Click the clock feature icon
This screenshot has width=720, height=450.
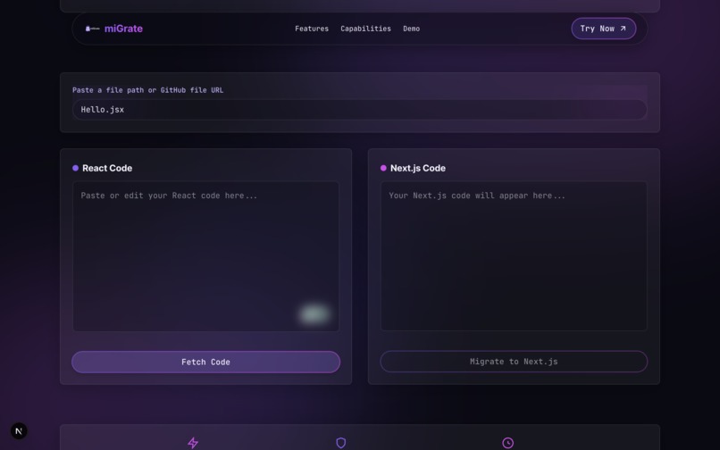(x=508, y=443)
